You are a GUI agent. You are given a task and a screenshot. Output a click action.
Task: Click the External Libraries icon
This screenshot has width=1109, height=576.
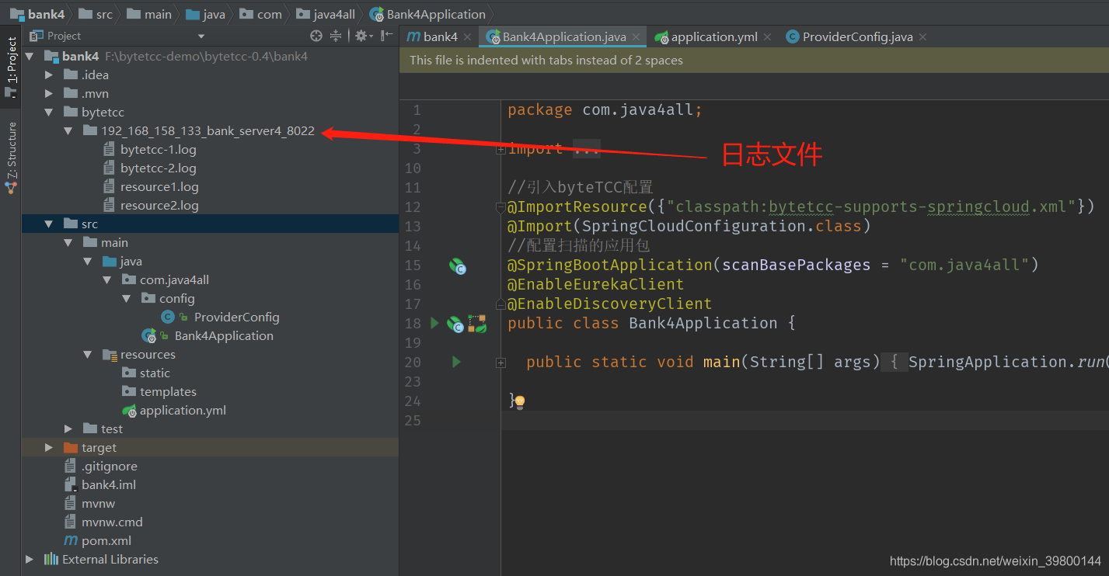coord(51,559)
